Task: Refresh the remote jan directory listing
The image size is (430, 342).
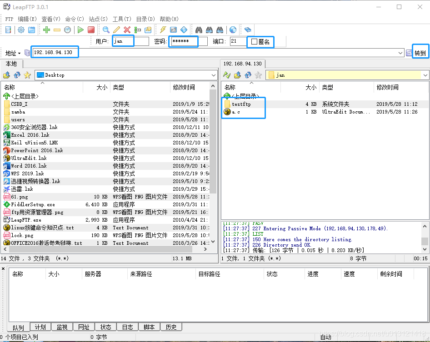Action: point(248,75)
